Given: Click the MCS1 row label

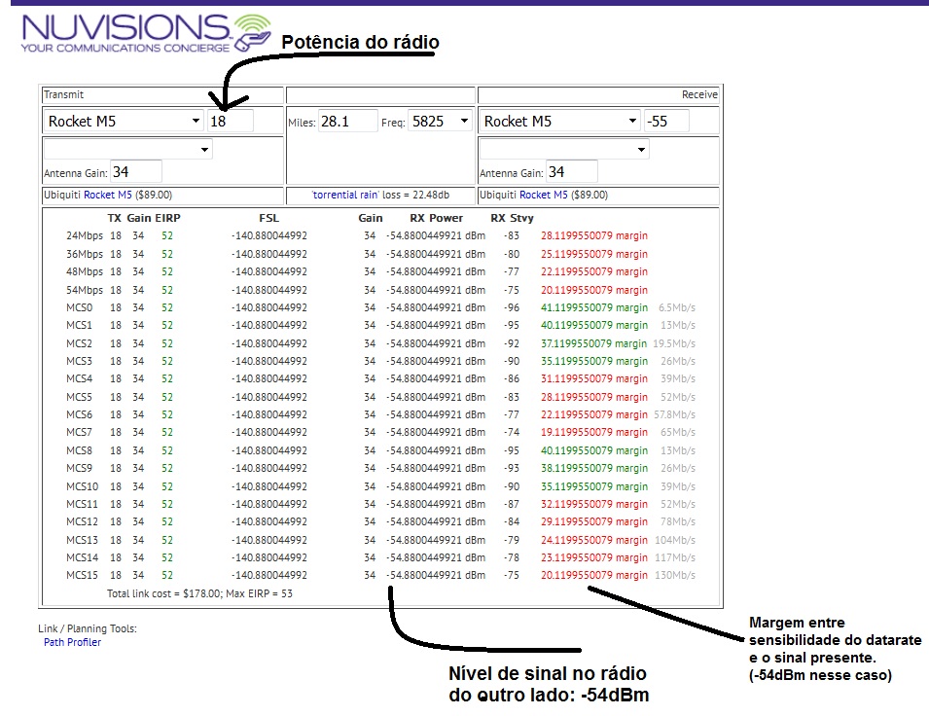Looking at the screenshot, I should [80, 325].
